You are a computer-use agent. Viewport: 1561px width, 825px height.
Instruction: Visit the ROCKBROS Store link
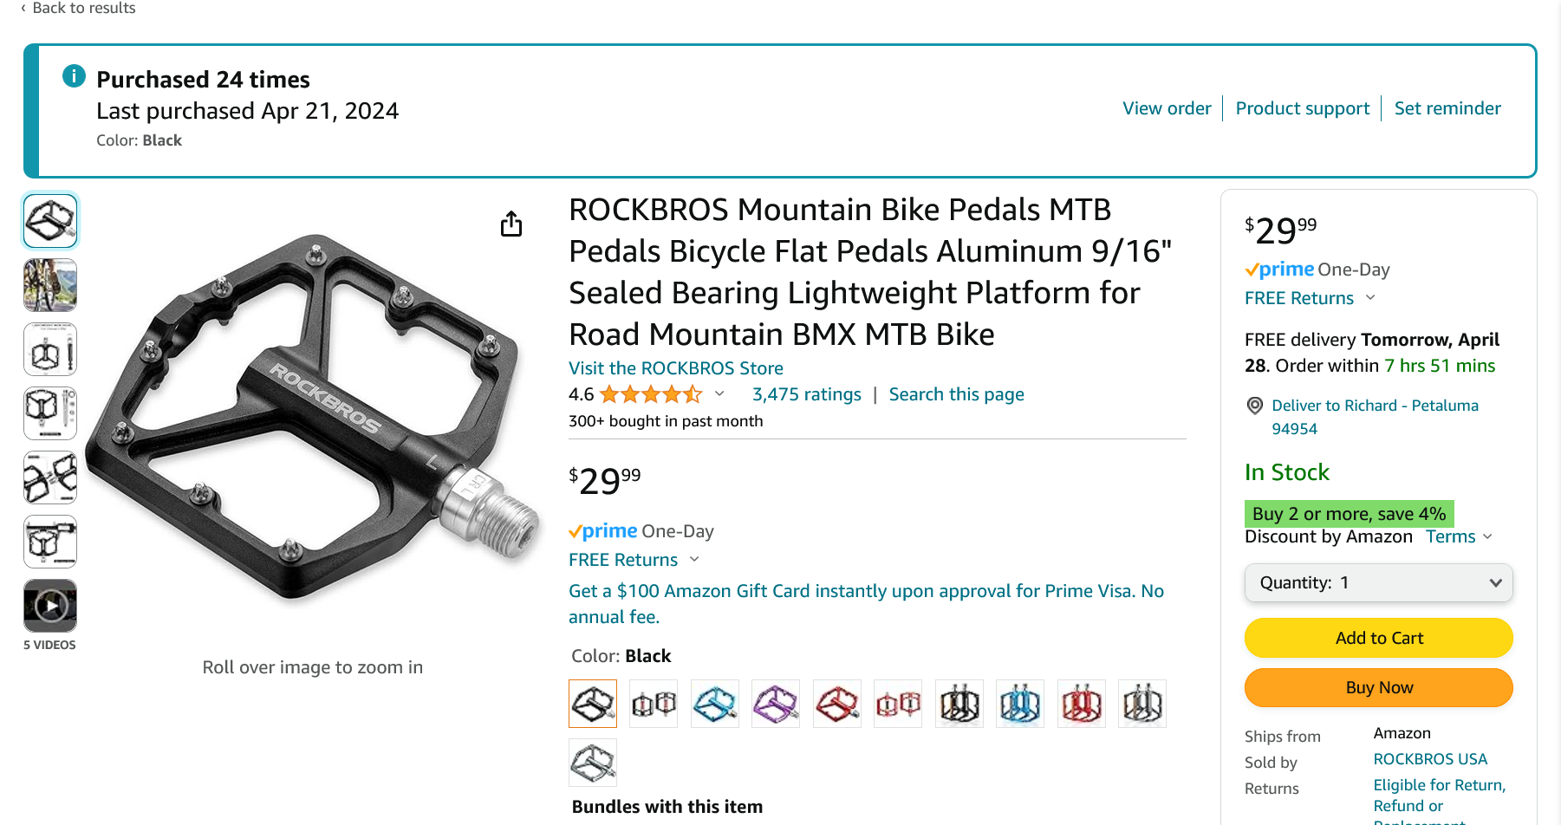[676, 368]
